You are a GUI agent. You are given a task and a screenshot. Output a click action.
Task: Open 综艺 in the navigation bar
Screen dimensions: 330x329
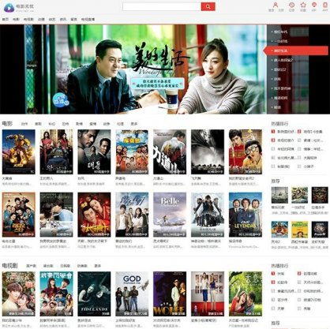tap(52, 19)
